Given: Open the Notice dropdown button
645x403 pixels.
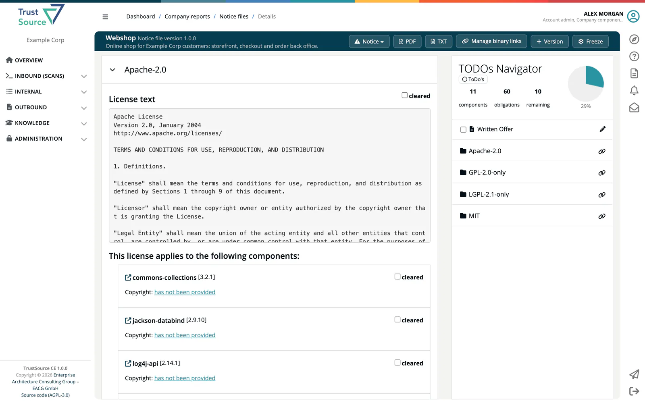Looking at the screenshot, I should 369,42.
